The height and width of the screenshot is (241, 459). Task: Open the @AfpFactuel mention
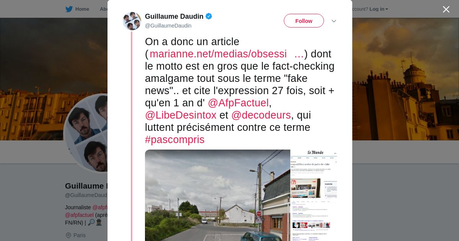pyautogui.click(x=238, y=103)
